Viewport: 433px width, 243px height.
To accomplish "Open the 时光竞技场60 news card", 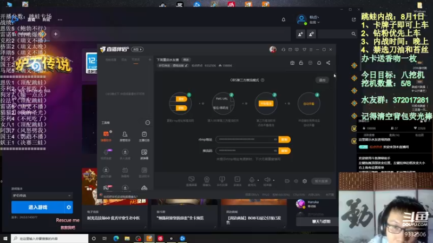I will point(115,214).
